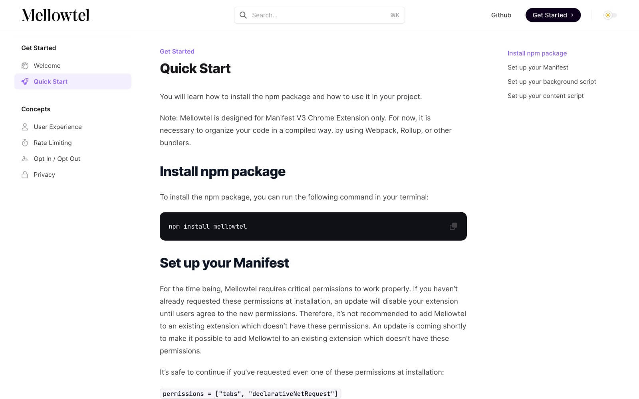639x399 pixels.
Task: Click the Mellowtel logo
Action: 56,15
